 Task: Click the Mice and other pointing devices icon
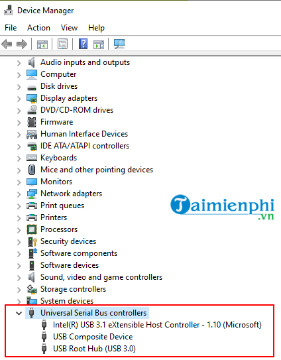pyautogui.click(x=32, y=170)
